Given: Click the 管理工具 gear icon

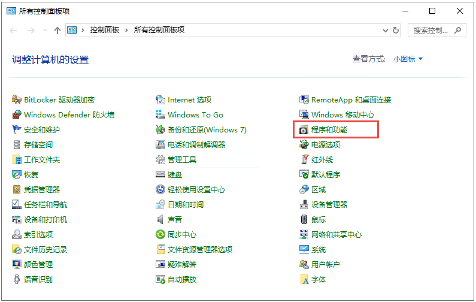Looking at the screenshot, I should pos(160,159).
